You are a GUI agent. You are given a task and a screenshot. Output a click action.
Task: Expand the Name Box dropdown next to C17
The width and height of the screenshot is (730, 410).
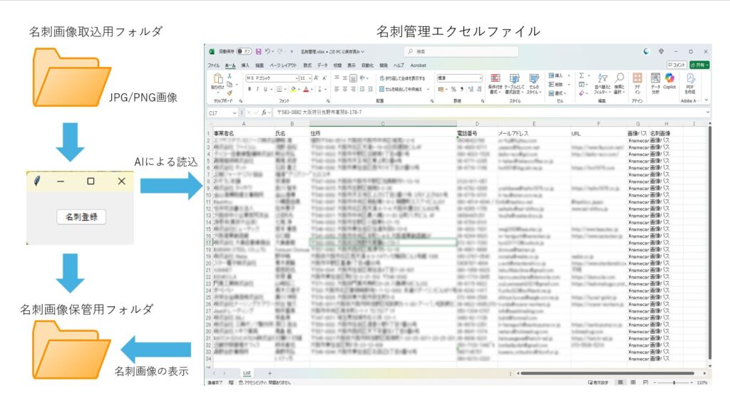(235, 112)
